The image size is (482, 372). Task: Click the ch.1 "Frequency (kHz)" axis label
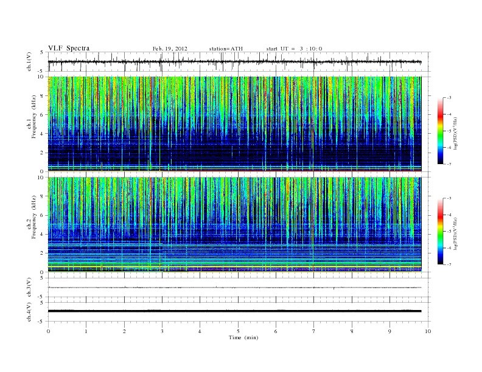[x=34, y=117]
